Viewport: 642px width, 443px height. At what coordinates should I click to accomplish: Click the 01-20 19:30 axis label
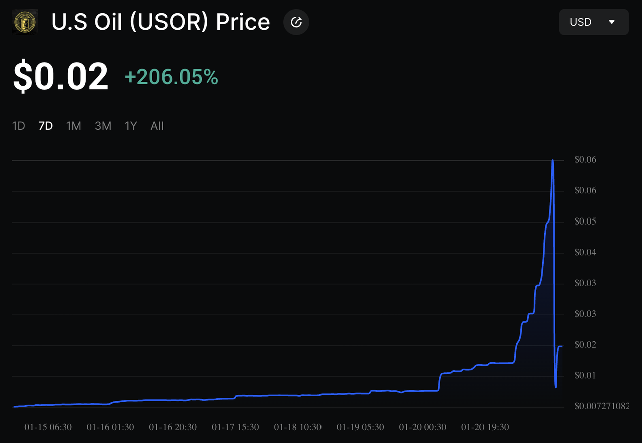pos(485,427)
